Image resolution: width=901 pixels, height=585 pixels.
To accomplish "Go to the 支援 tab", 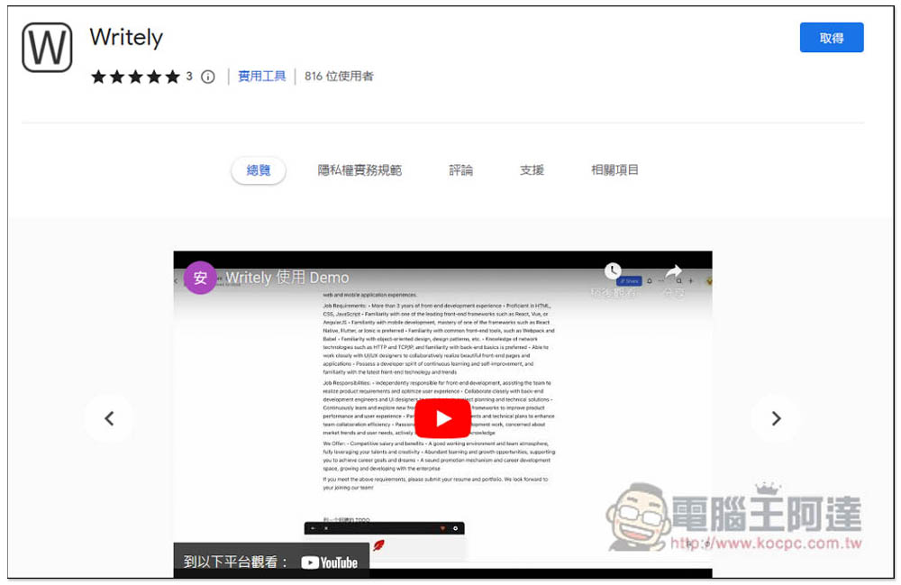I will tap(532, 170).
